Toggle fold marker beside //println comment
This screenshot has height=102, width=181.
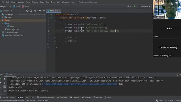click(x=55, y=38)
